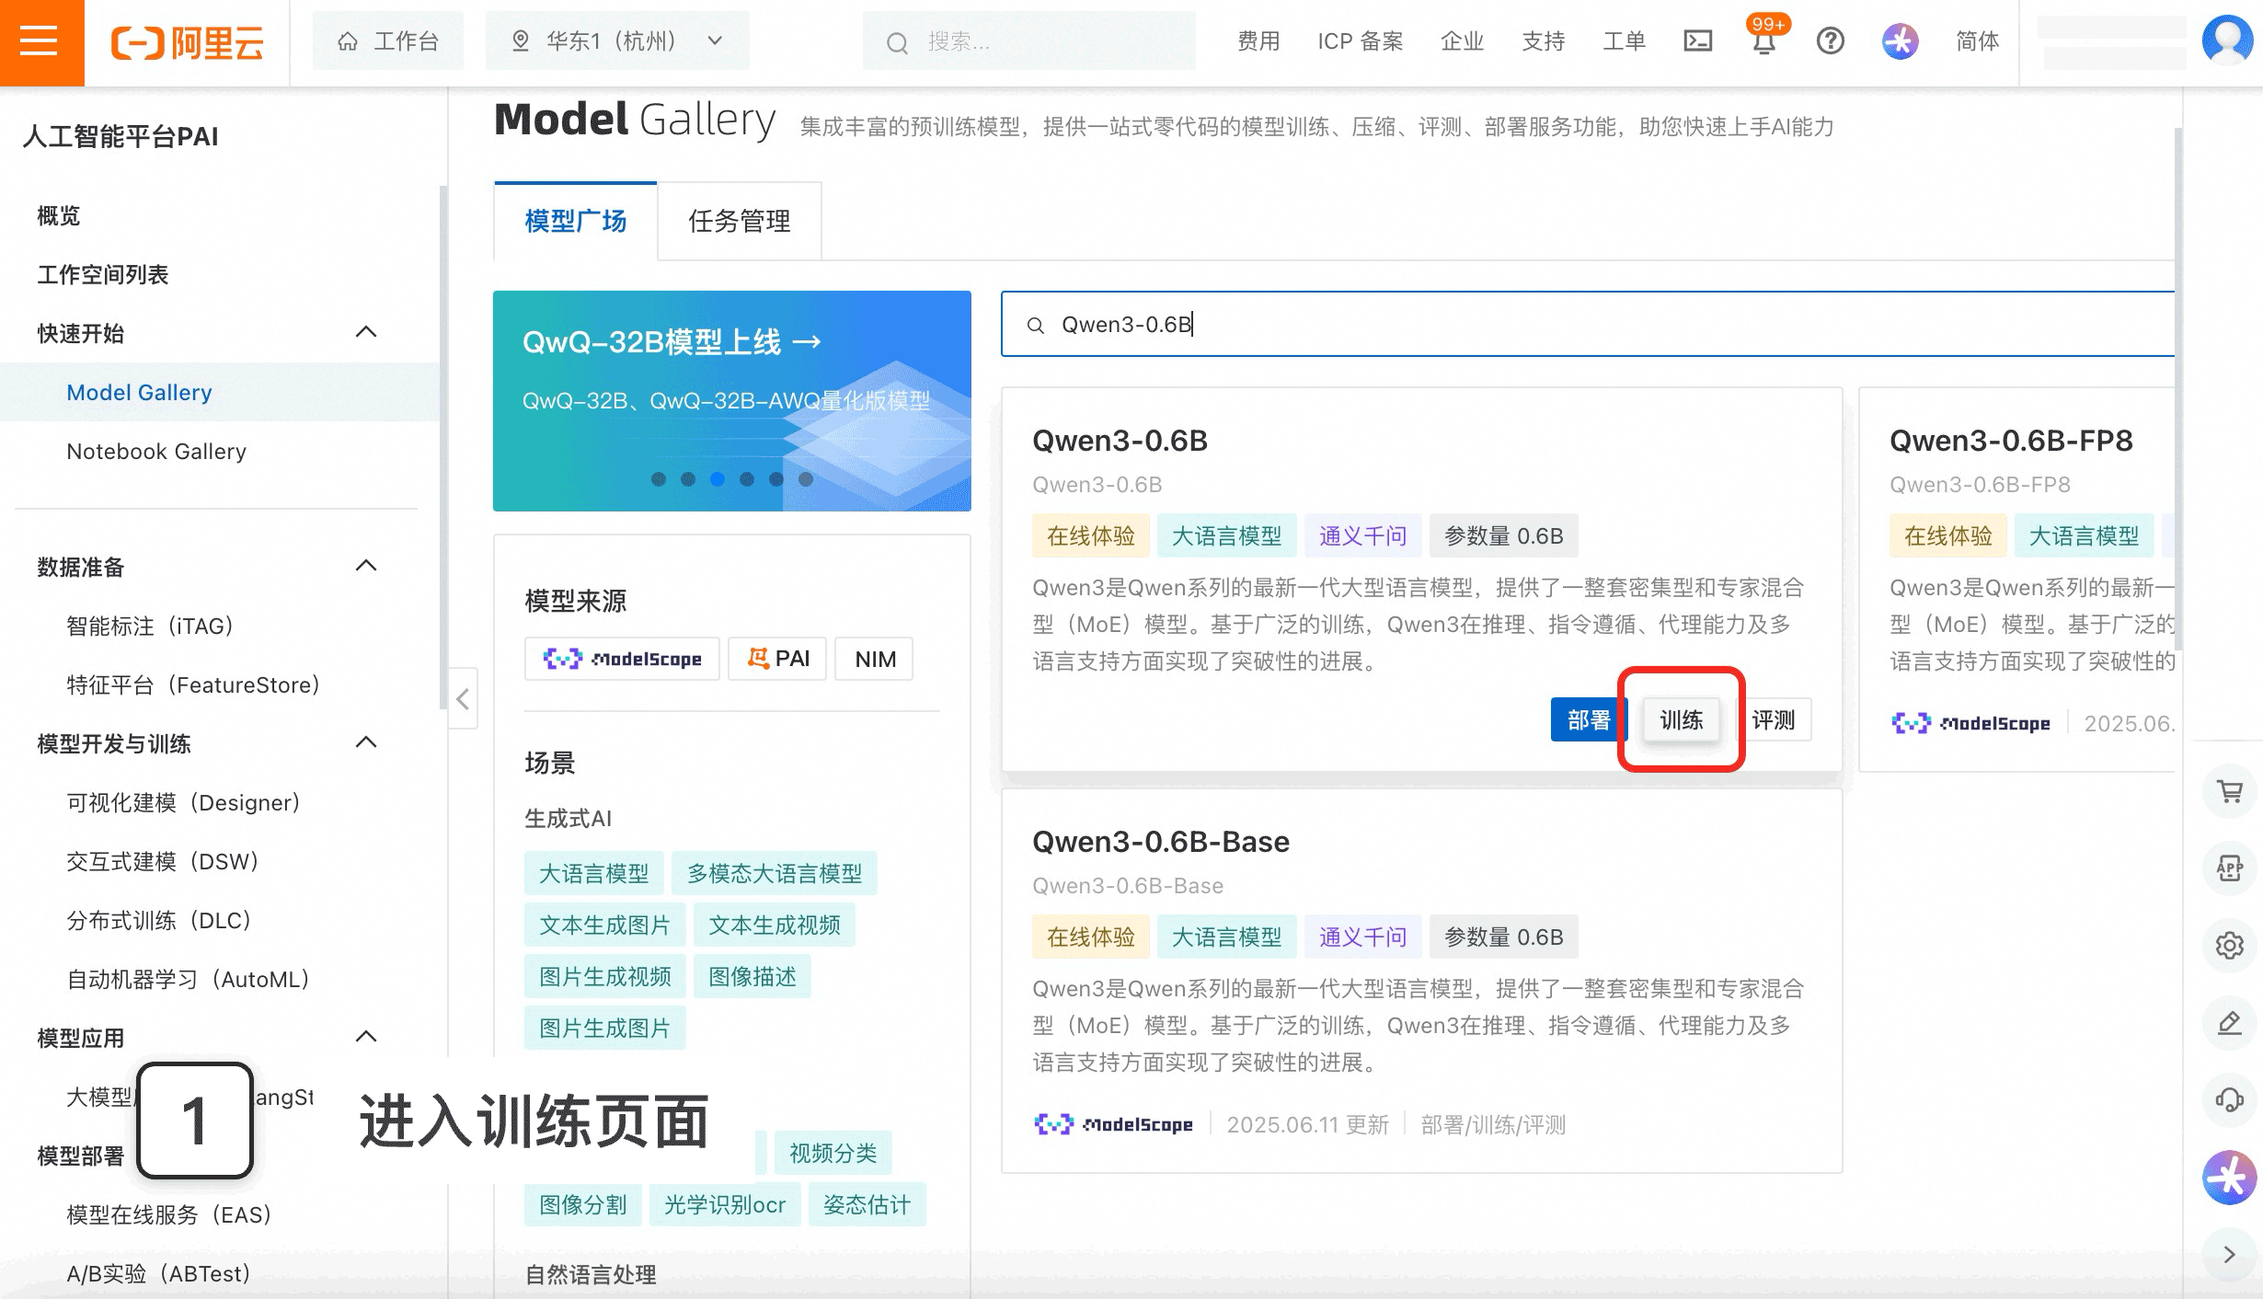Open 自动机器学习（AutoML） in the sidebar
The height and width of the screenshot is (1299, 2263).
click(189, 979)
